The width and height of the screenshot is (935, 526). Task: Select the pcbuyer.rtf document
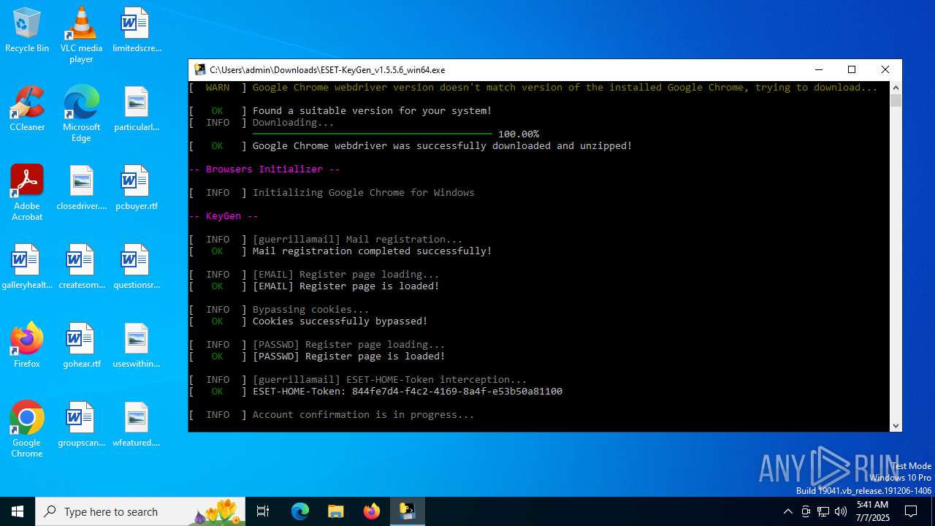[136, 188]
